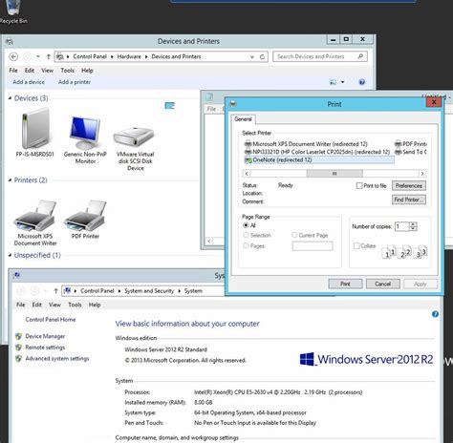453x443 pixels.
Task: Enable Print to file checkbox
Action: (x=359, y=185)
